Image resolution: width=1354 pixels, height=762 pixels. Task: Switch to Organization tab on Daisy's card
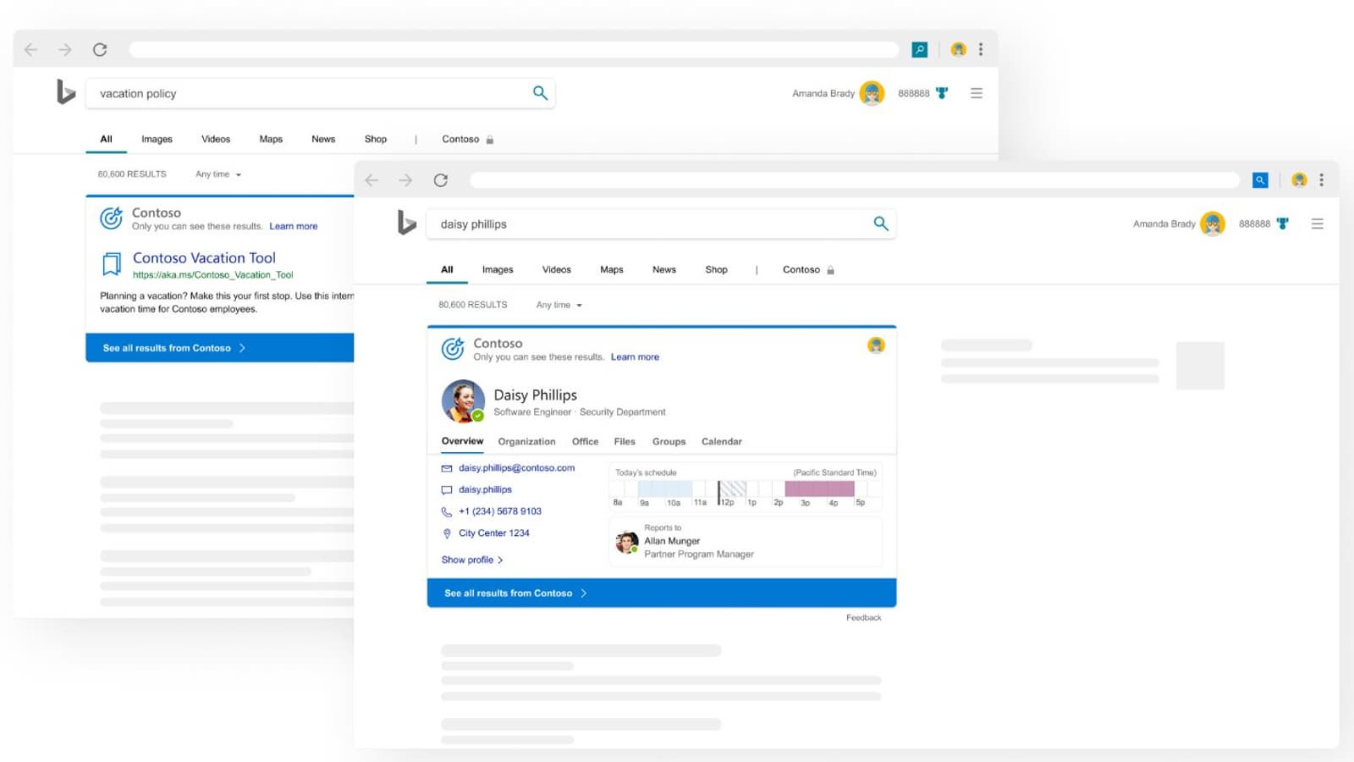pos(526,441)
